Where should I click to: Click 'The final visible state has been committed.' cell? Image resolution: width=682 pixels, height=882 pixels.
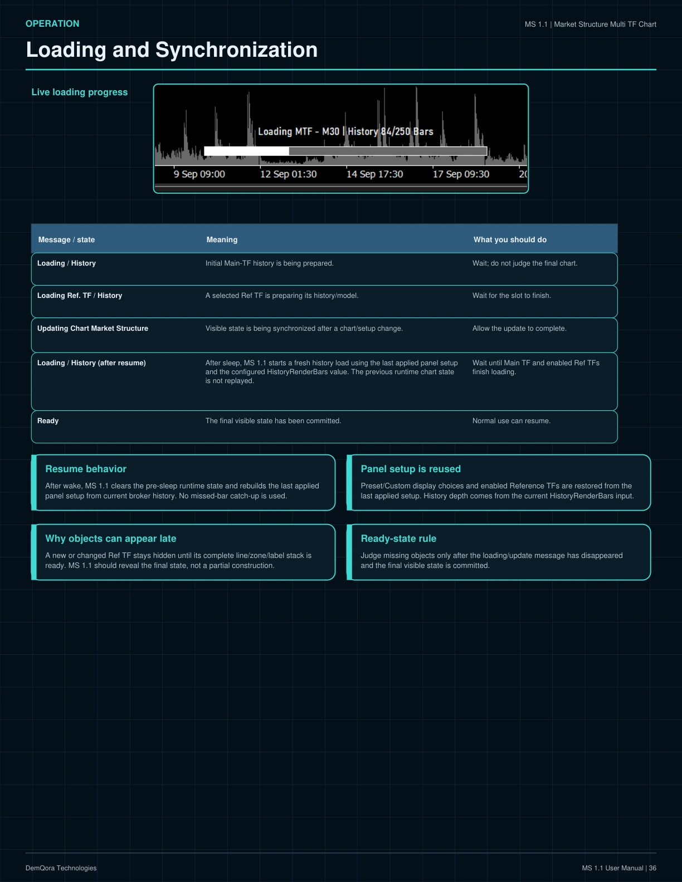click(273, 421)
